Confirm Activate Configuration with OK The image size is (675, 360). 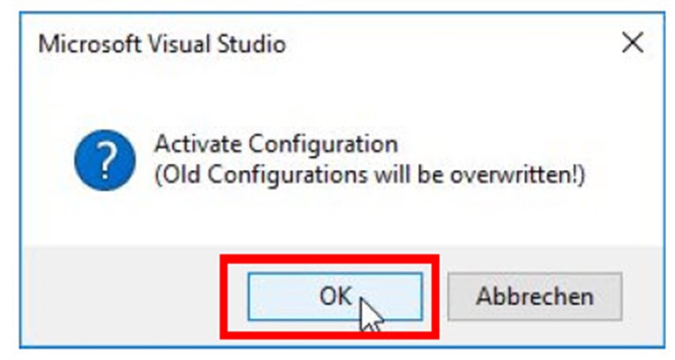pos(334,296)
